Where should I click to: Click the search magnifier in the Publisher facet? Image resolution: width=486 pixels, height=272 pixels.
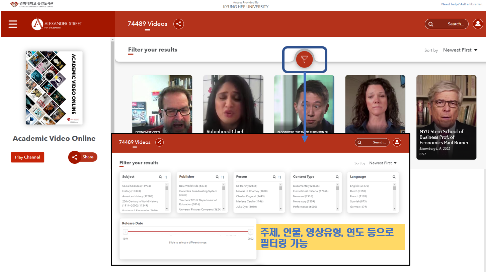tap(217, 177)
